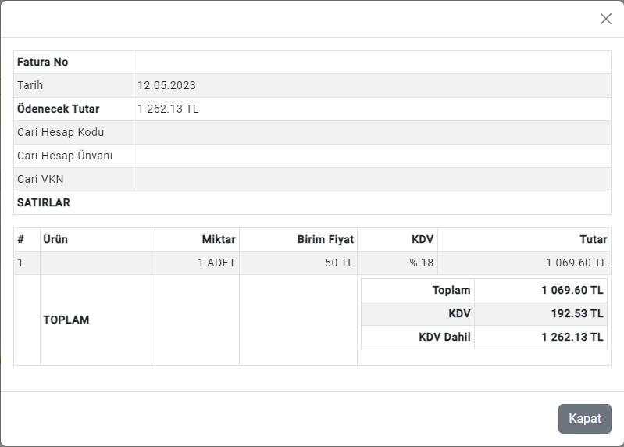Click the Cari VKN label
The image size is (624, 447).
point(41,180)
